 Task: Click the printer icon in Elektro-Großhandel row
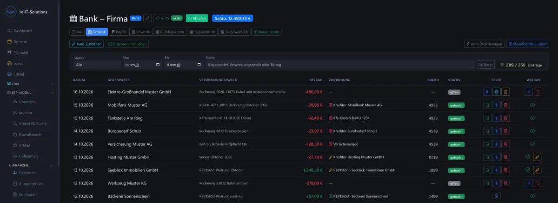(497, 92)
